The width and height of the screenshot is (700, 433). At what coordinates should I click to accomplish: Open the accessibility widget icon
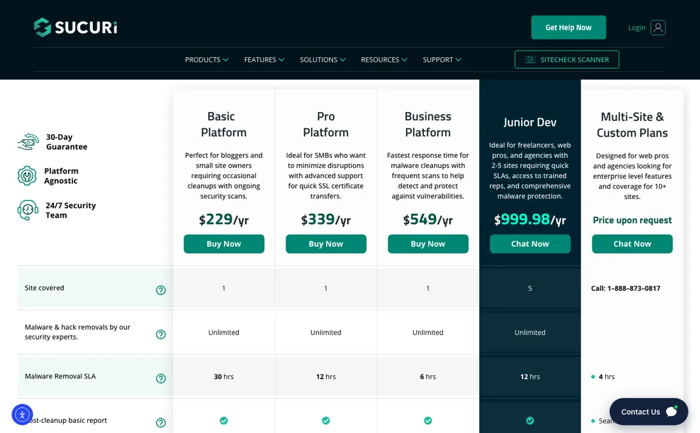[22, 415]
